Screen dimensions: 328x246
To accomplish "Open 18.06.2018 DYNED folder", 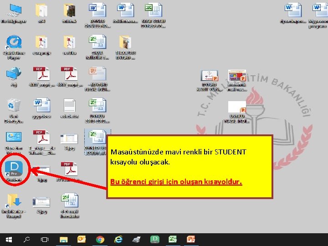I will click(125, 42).
